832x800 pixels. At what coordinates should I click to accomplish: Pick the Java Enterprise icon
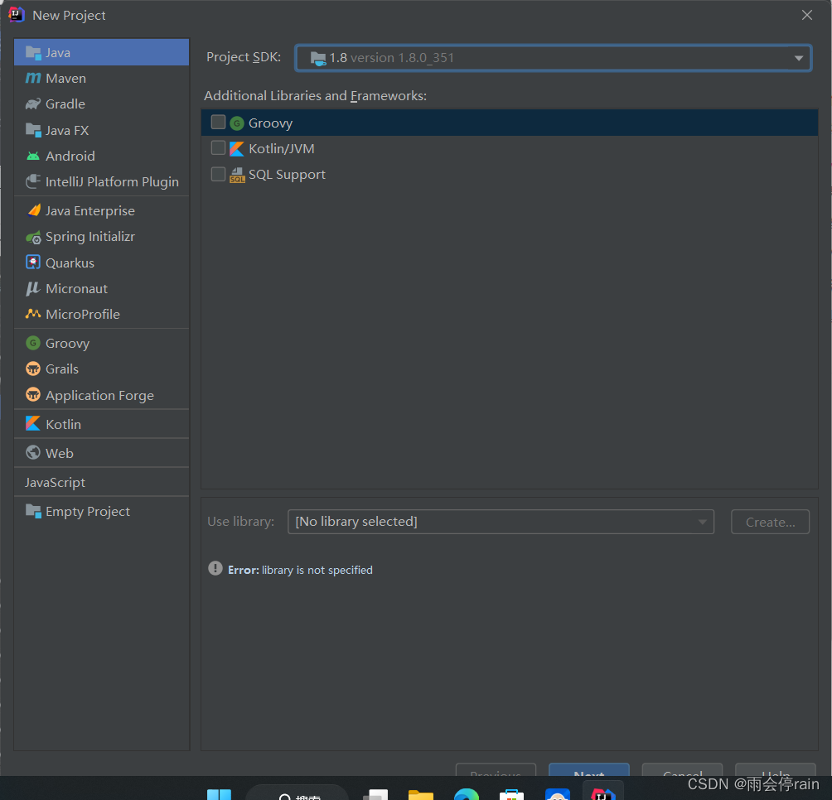[x=33, y=210]
